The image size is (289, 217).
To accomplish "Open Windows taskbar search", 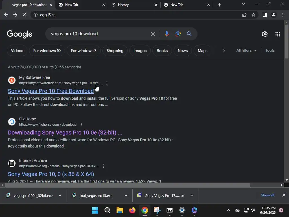I will point(108,210).
